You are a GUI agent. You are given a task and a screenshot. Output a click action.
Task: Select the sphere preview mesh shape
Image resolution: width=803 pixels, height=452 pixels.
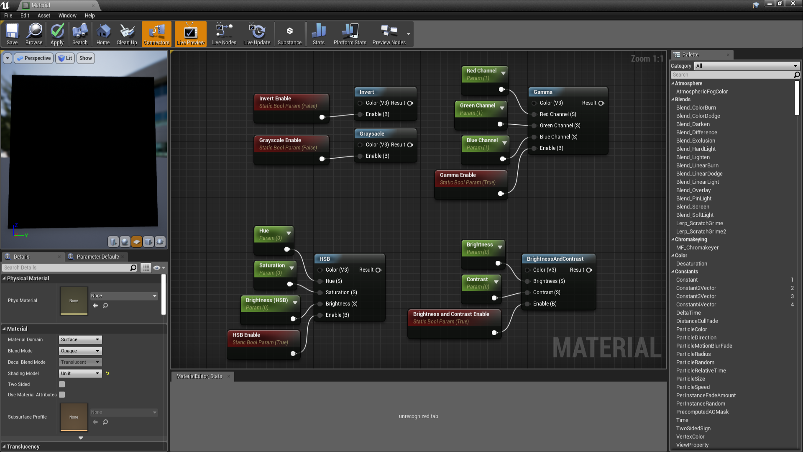click(125, 242)
